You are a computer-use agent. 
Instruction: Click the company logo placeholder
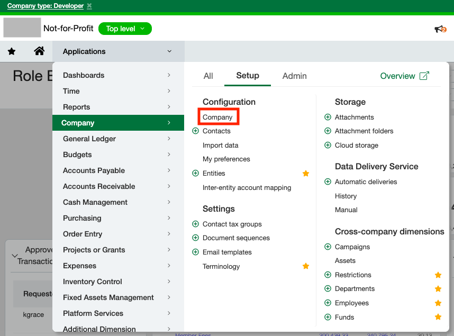tap(22, 28)
